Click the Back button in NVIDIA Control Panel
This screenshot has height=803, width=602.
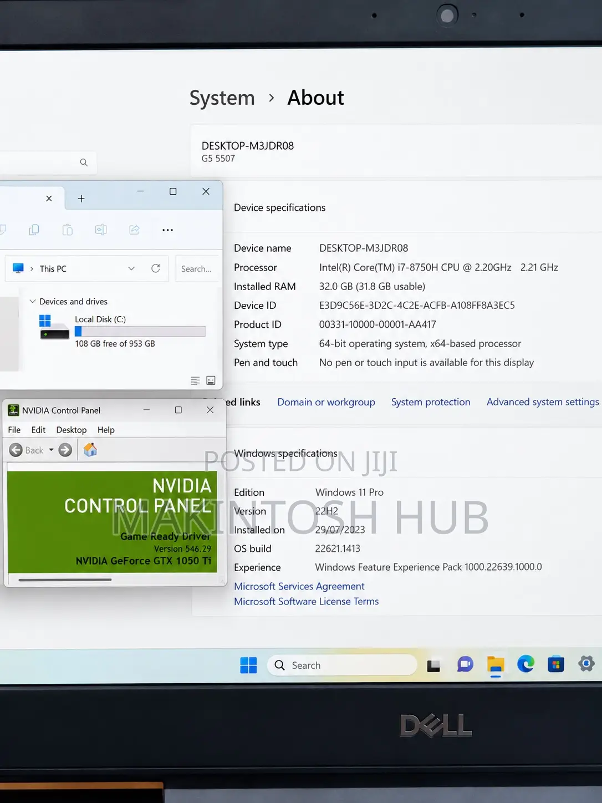click(x=26, y=450)
